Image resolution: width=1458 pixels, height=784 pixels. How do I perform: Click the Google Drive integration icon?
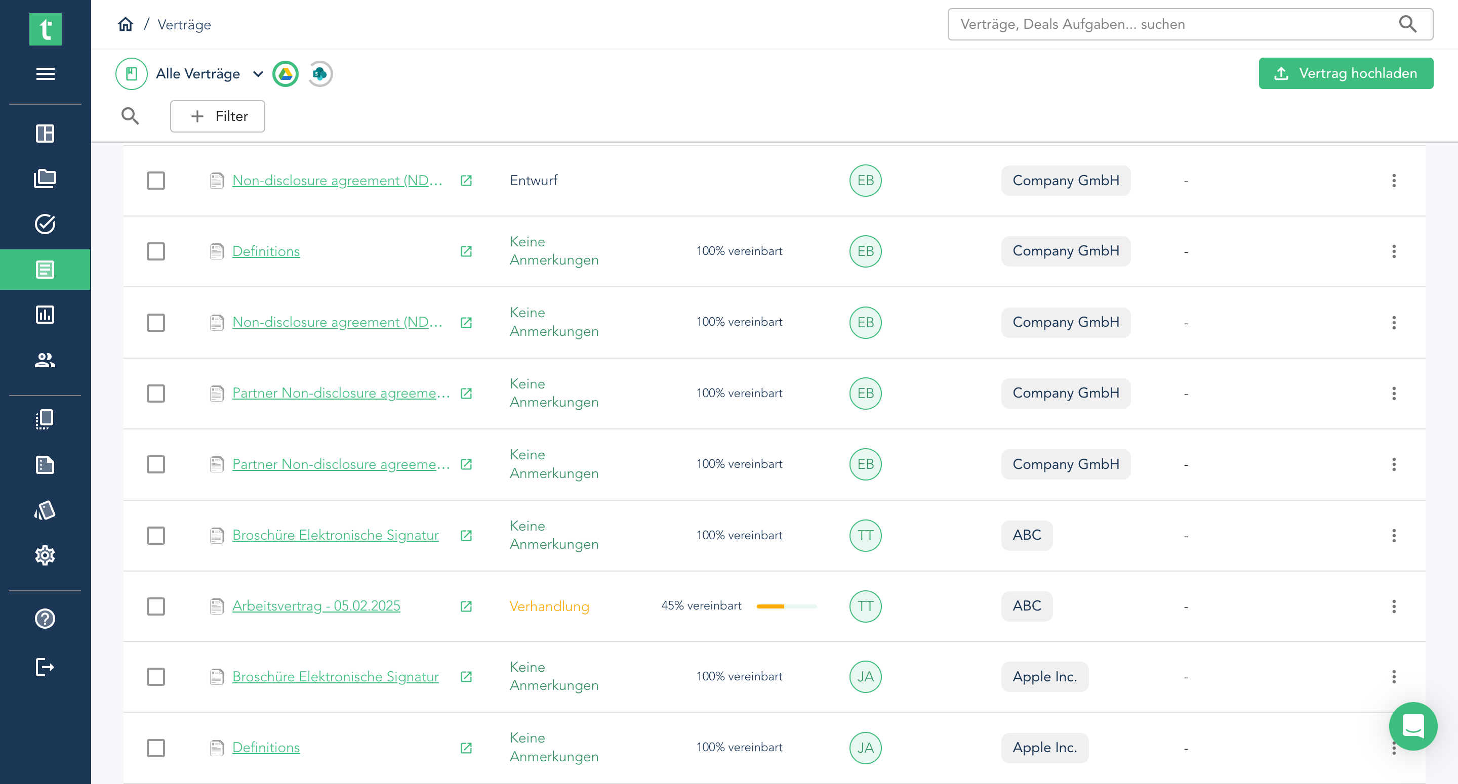(285, 74)
